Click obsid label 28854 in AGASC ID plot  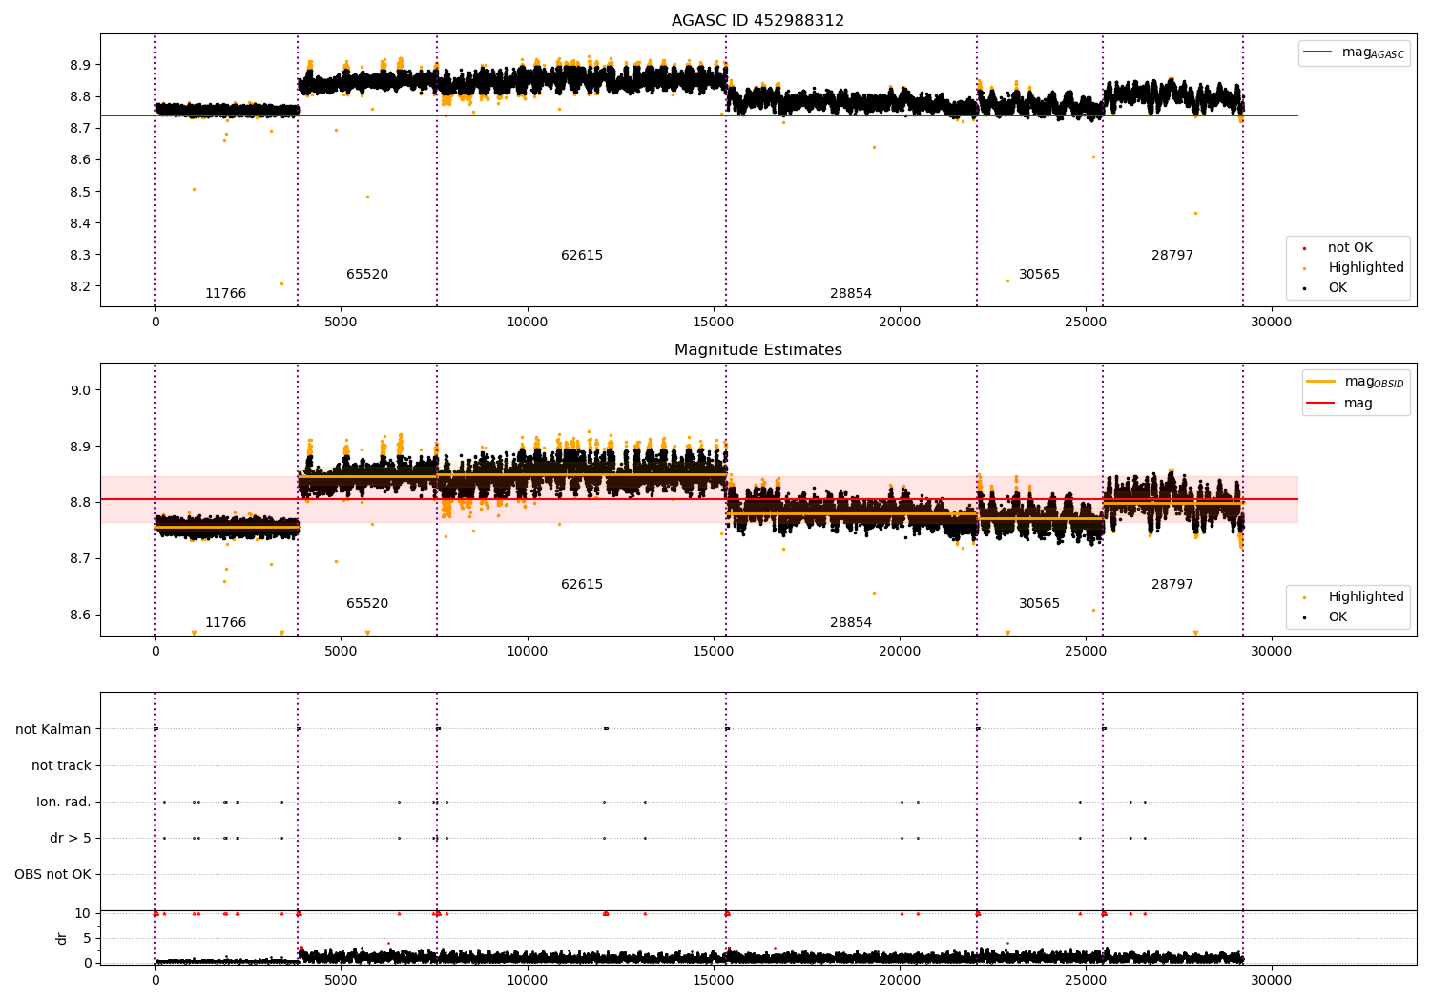[x=851, y=294]
